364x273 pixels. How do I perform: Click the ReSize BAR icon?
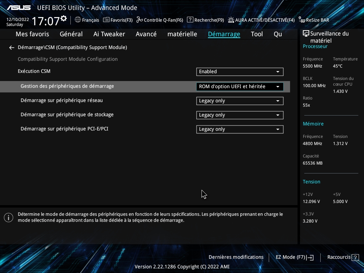(x=302, y=20)
